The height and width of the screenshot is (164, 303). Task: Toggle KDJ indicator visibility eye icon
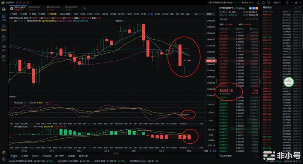point(11,103)
